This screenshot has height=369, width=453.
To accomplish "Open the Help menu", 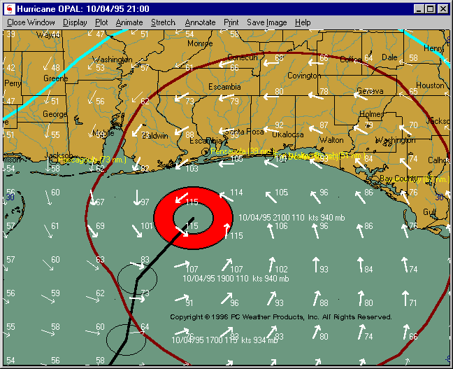I will (303, 22).
